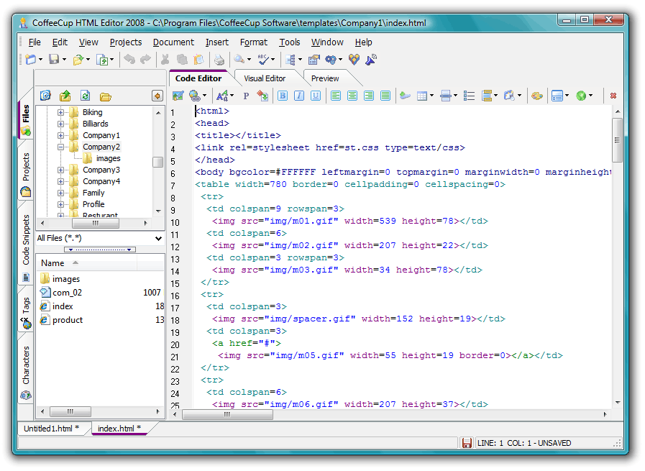This screenshot has height=471, width=645.
Task: Toggle align center button
Action: tap(352, 96)
